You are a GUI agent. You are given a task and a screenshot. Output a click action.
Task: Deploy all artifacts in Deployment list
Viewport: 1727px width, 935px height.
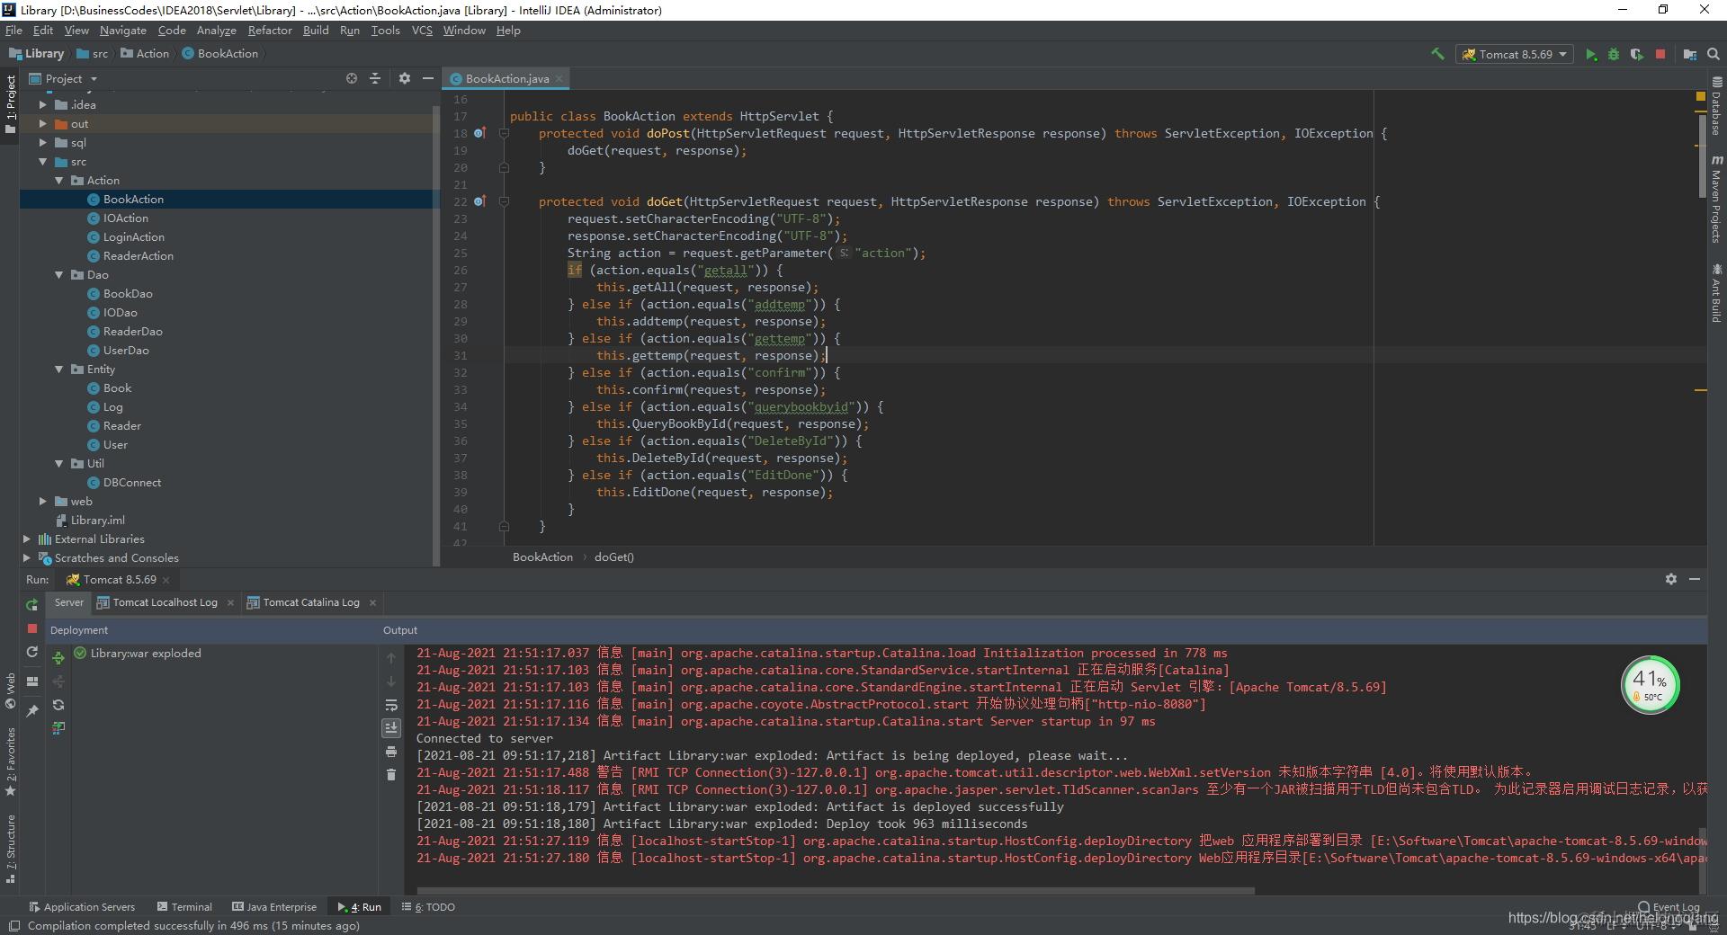[x=58, y=658]
